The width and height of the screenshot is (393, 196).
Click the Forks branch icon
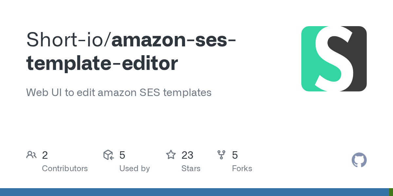point(221,155)
